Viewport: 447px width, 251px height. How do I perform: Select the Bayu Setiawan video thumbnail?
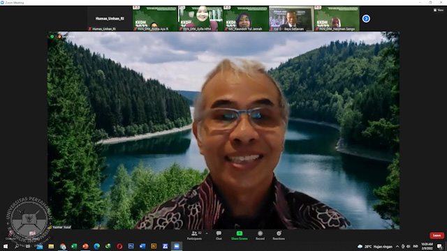(291, 19)
